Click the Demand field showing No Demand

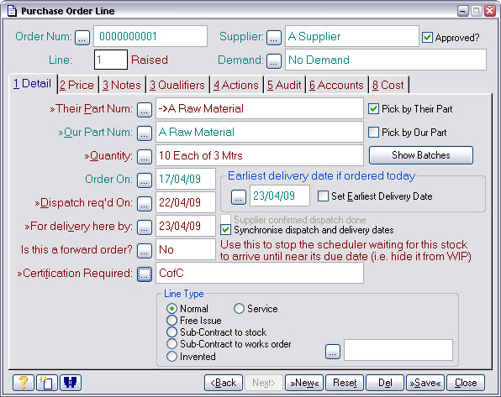[x=386, y=60]
